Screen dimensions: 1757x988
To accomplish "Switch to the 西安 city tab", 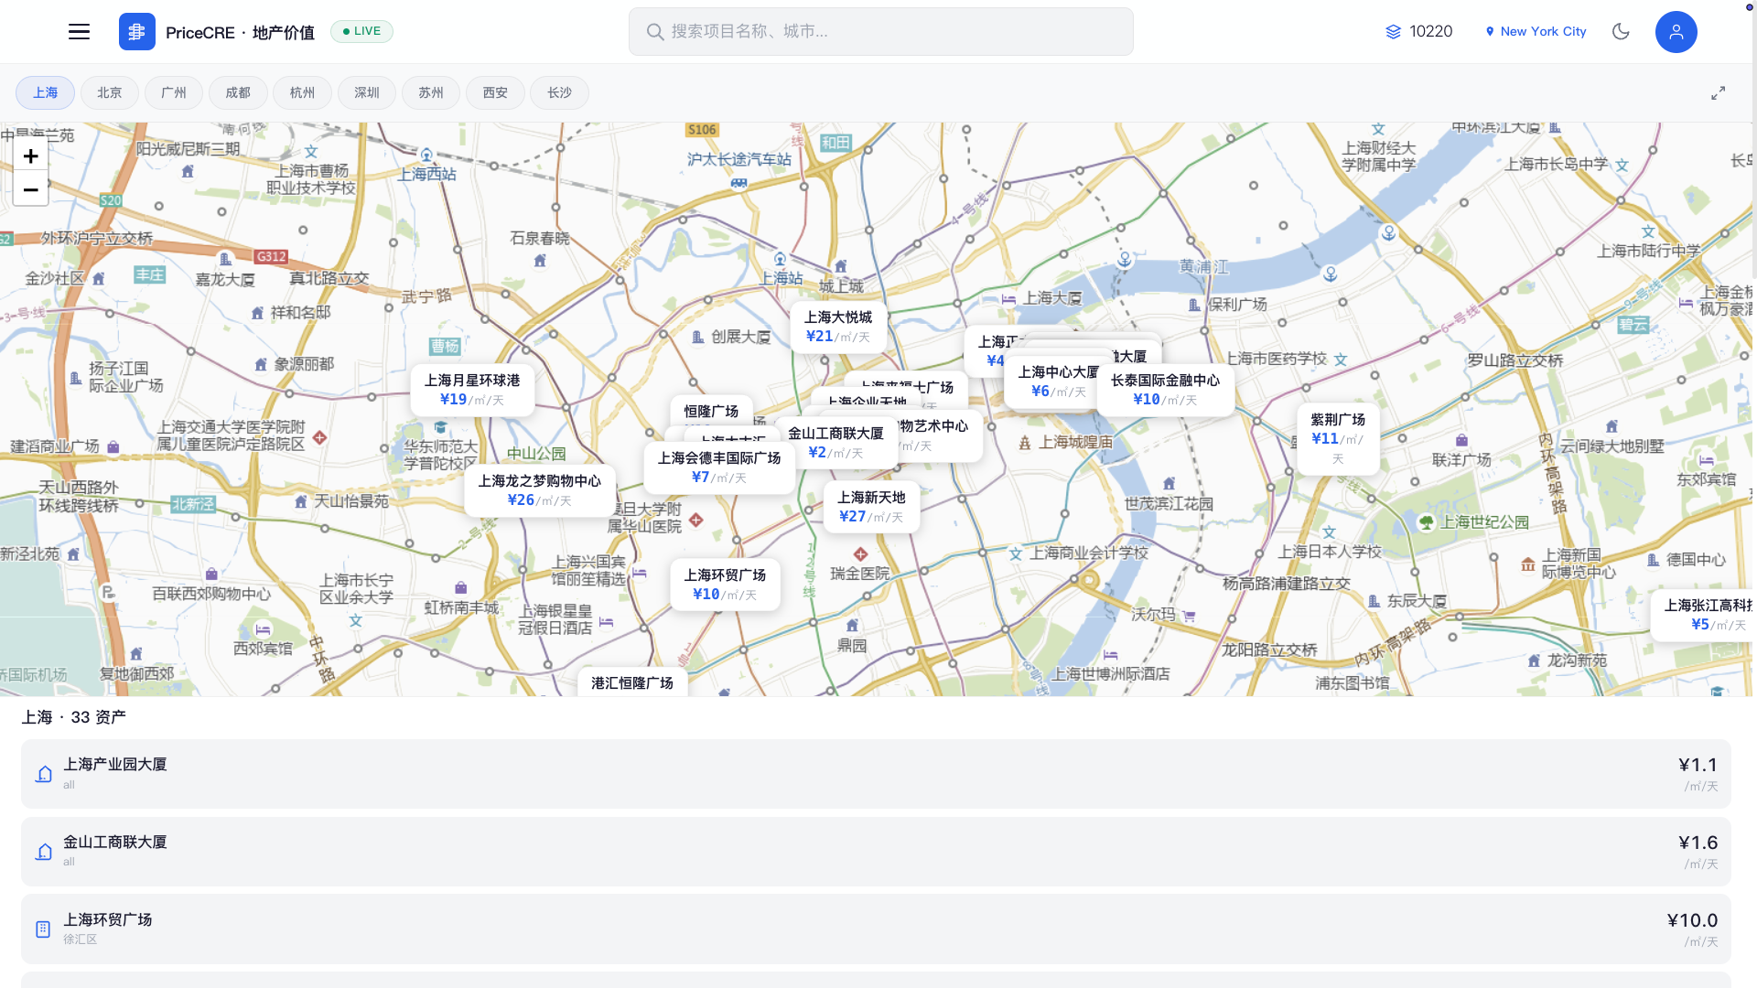I will [x=495, y=93].
